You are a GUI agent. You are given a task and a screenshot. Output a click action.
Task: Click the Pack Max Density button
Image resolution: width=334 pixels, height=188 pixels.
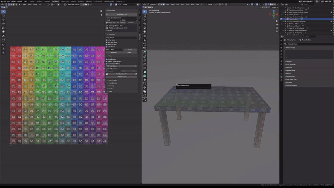click(x=120, y=74)
